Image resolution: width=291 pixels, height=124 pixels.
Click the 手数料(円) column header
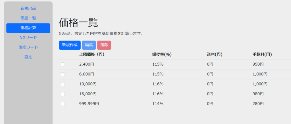[262, 54]
